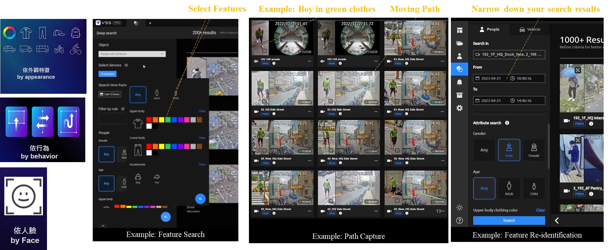The height and width of the screenshot is (250, 613).
Task: Choose Female under Gender
Action: pos(534,150)
